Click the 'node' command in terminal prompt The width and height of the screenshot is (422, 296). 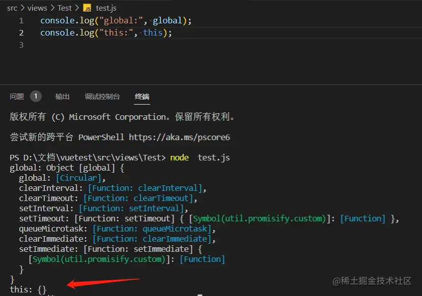pyautogui.click(x=179, y=157)
